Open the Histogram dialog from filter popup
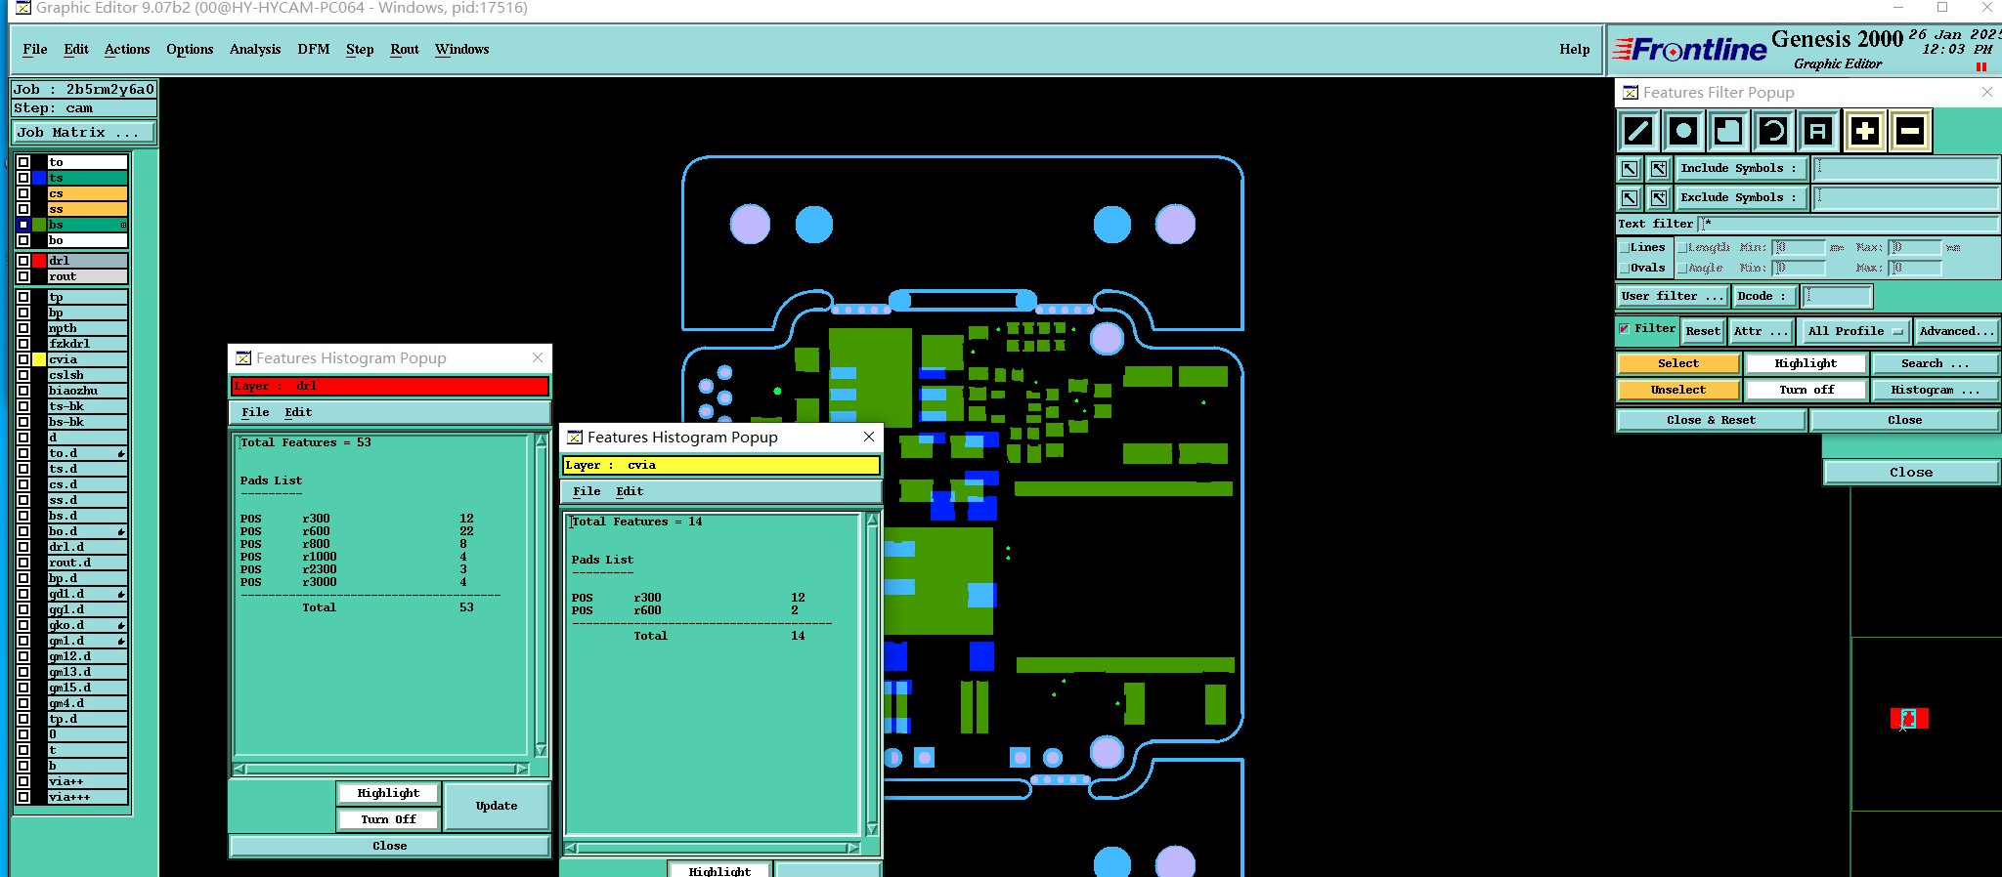Viewport: 2002px width, 877px height. tap(1935, 390)
